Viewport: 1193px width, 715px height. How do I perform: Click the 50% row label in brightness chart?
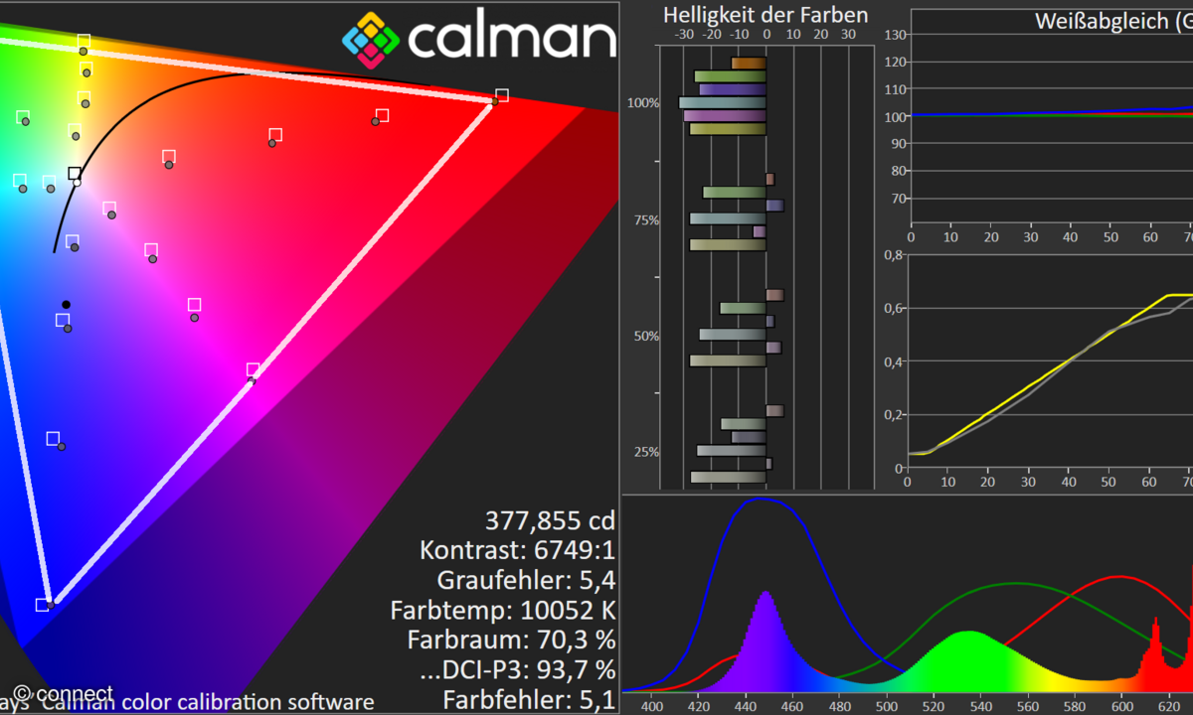(x=647, y=336)
